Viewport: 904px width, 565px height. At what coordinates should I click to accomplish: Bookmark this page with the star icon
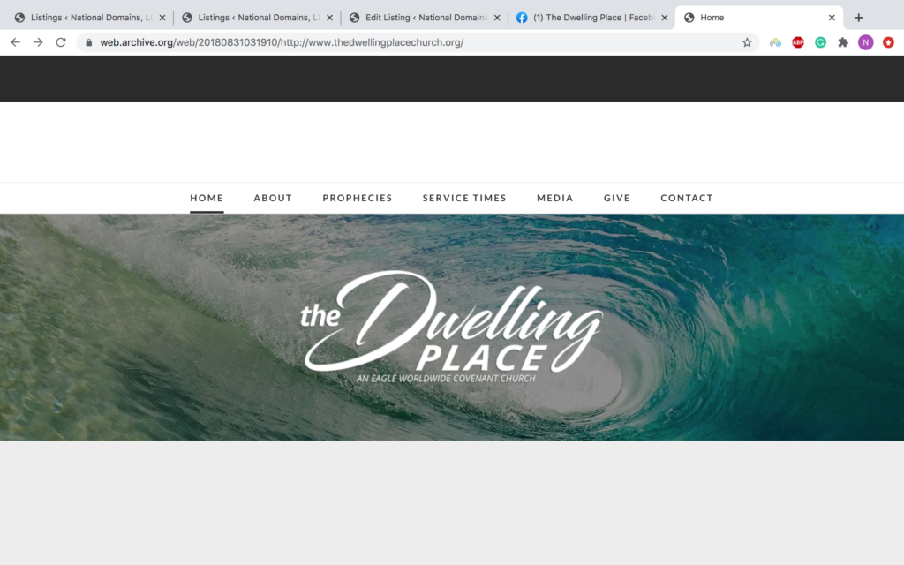click(747, 42)
